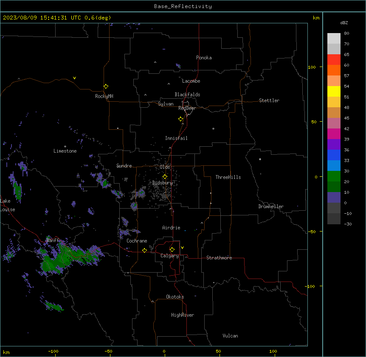Click the km unit label at bottom left
This screenshot has height=357, width=366.
6,352
